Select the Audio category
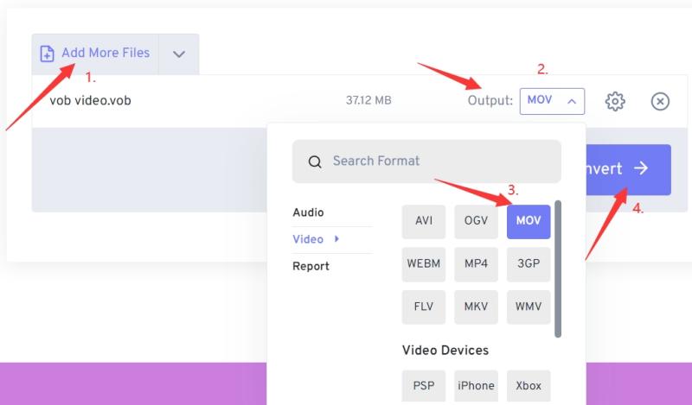The width and height of the screenshot is (692, 405). click(x=308, y=212)
